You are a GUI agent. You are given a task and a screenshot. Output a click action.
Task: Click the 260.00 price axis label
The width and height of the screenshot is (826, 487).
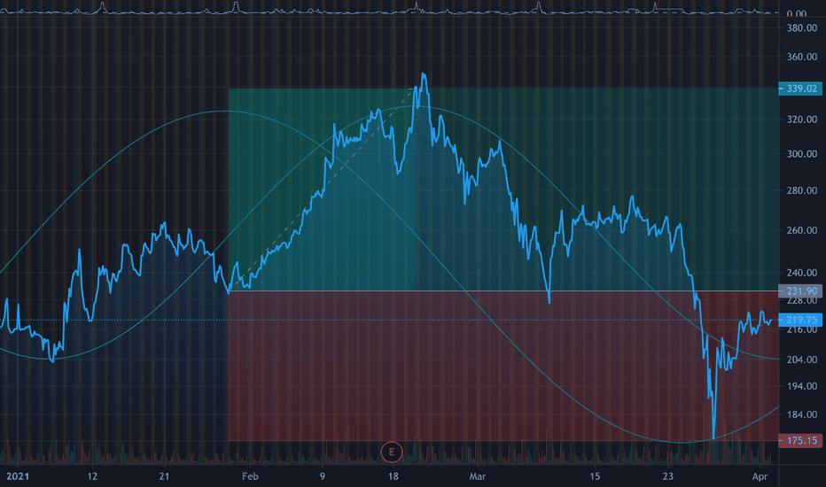click(x=802, y=230)
